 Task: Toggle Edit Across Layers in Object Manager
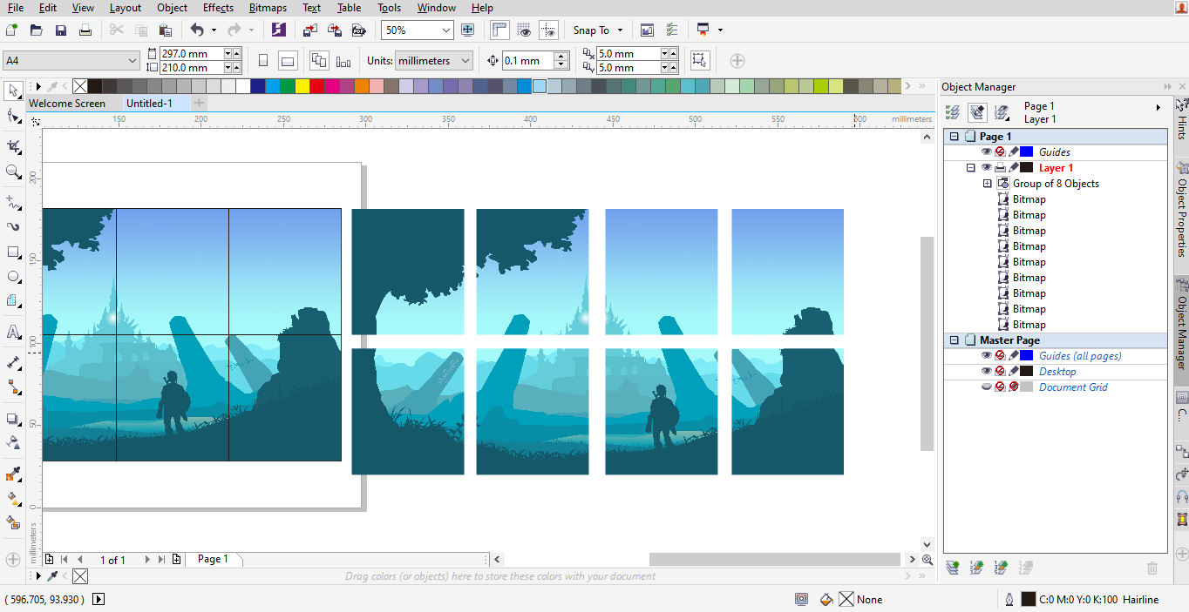[x=977, y=112]
